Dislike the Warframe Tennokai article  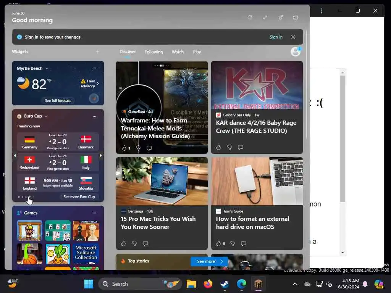tap(138, 148)
